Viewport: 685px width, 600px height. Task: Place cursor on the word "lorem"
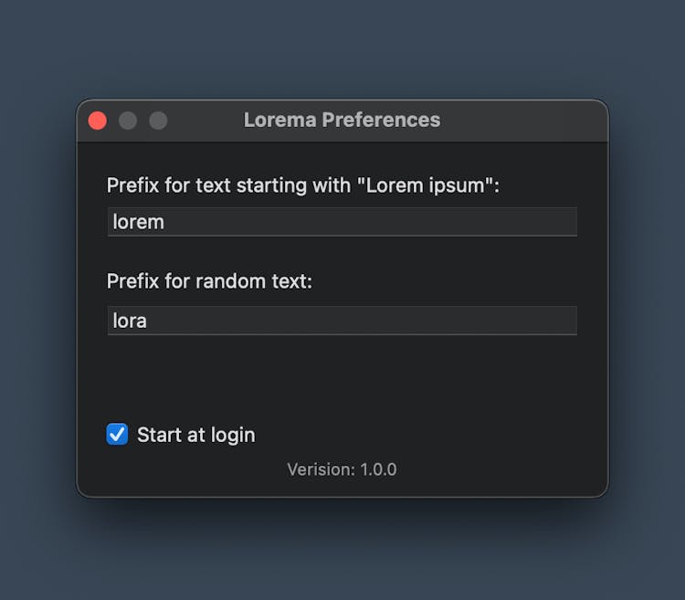tap(138, 222)
